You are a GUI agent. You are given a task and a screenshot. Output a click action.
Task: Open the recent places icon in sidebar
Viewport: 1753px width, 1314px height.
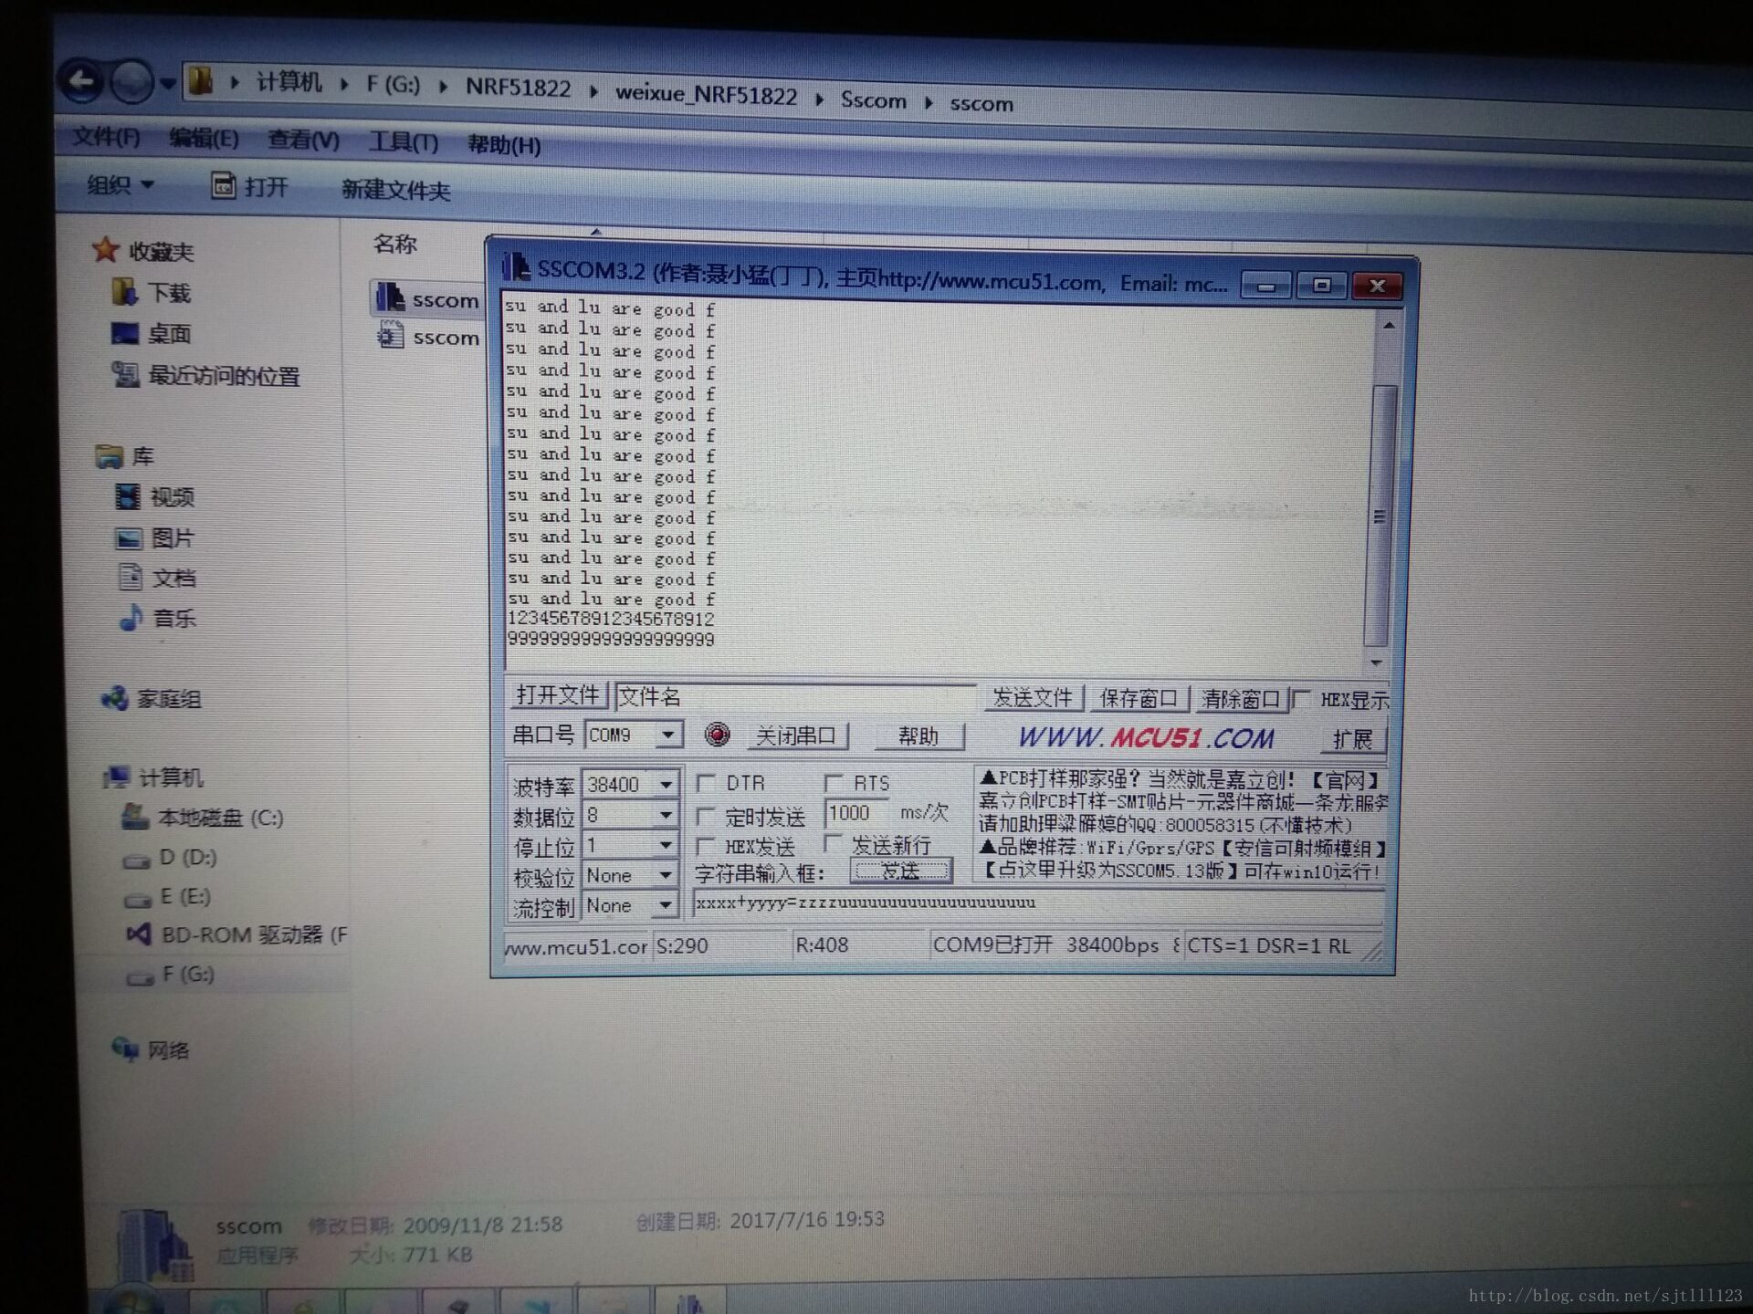tap(125, 374)
